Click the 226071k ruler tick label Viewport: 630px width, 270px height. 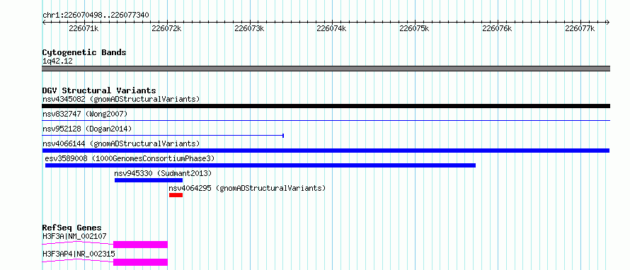click(x=84, y=28)
